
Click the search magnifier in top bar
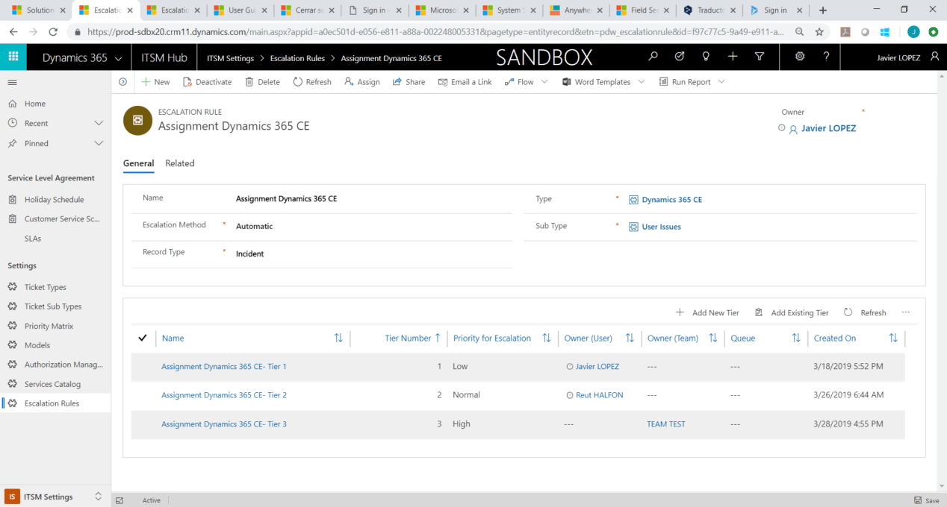coord(653,57)
